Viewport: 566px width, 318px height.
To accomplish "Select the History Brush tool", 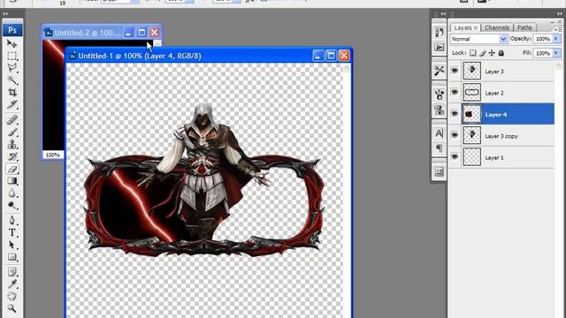I will click(x=11, y=156).
